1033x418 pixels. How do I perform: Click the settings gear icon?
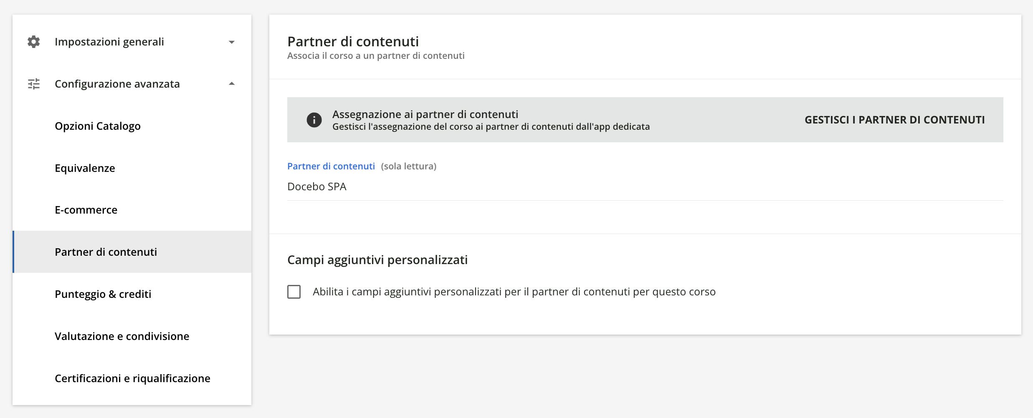pos(33,41)
